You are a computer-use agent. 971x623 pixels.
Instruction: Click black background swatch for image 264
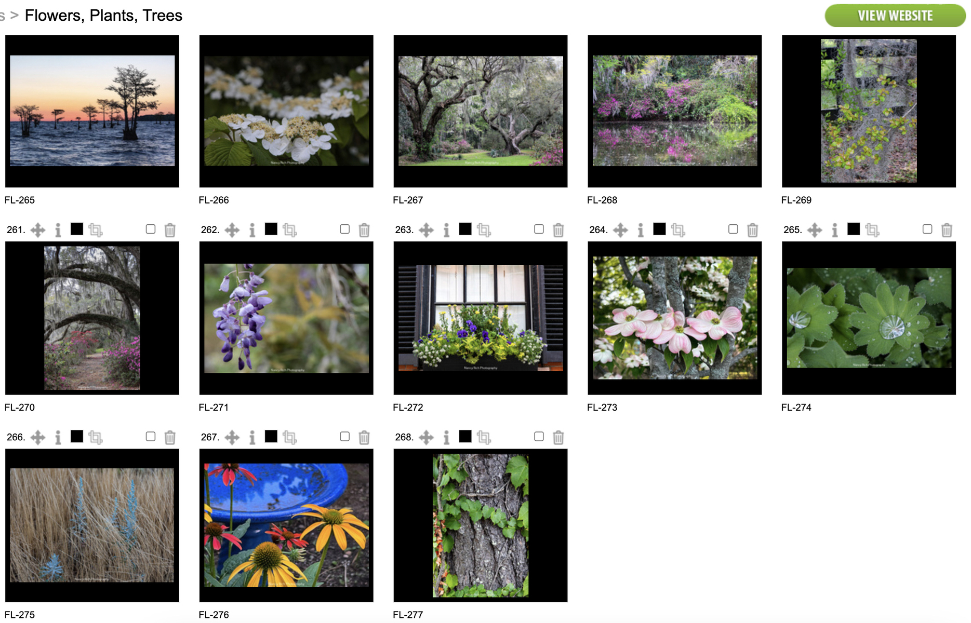(659, 229)
